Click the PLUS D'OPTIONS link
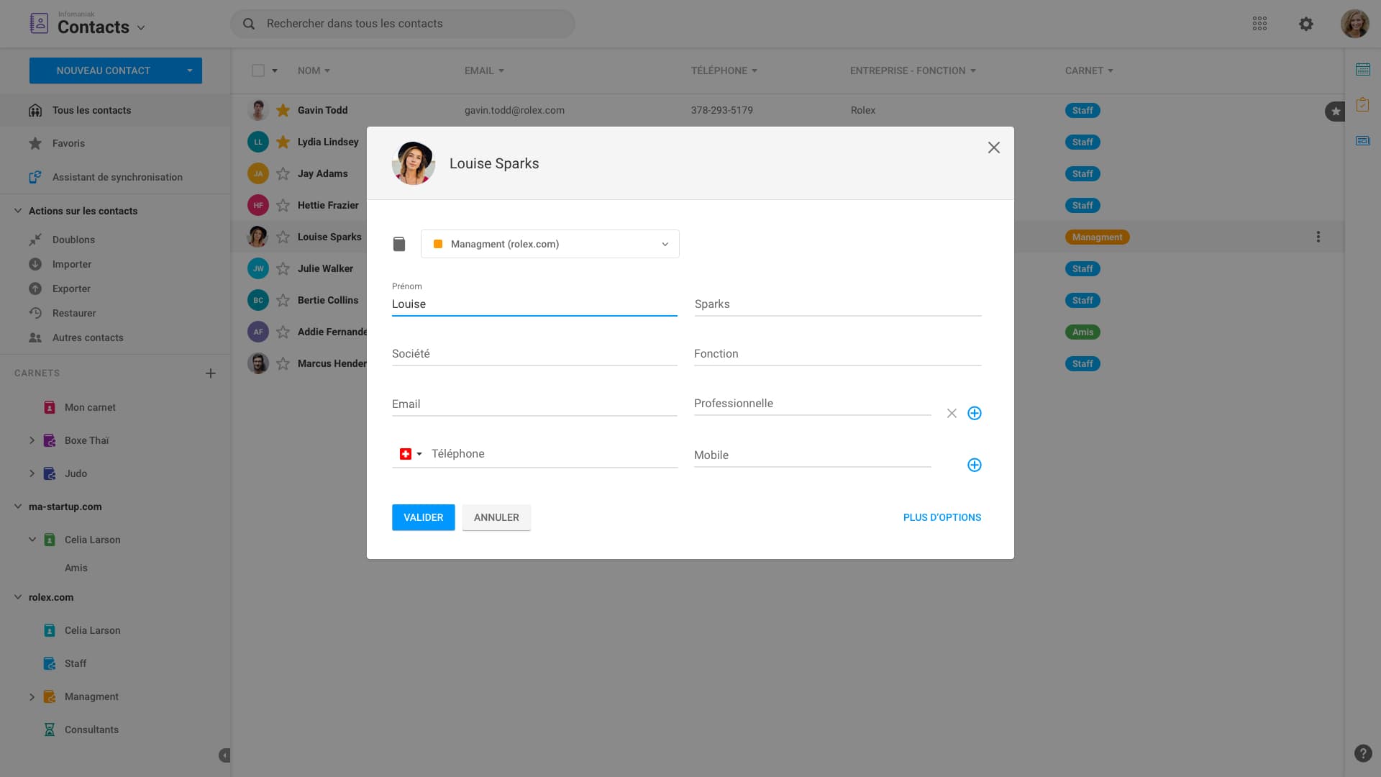Image resolution: width=1381 pixels, height=777 pixels. 942,517
